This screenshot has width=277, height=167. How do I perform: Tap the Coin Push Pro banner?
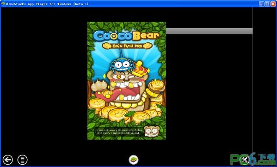[127, 46]
